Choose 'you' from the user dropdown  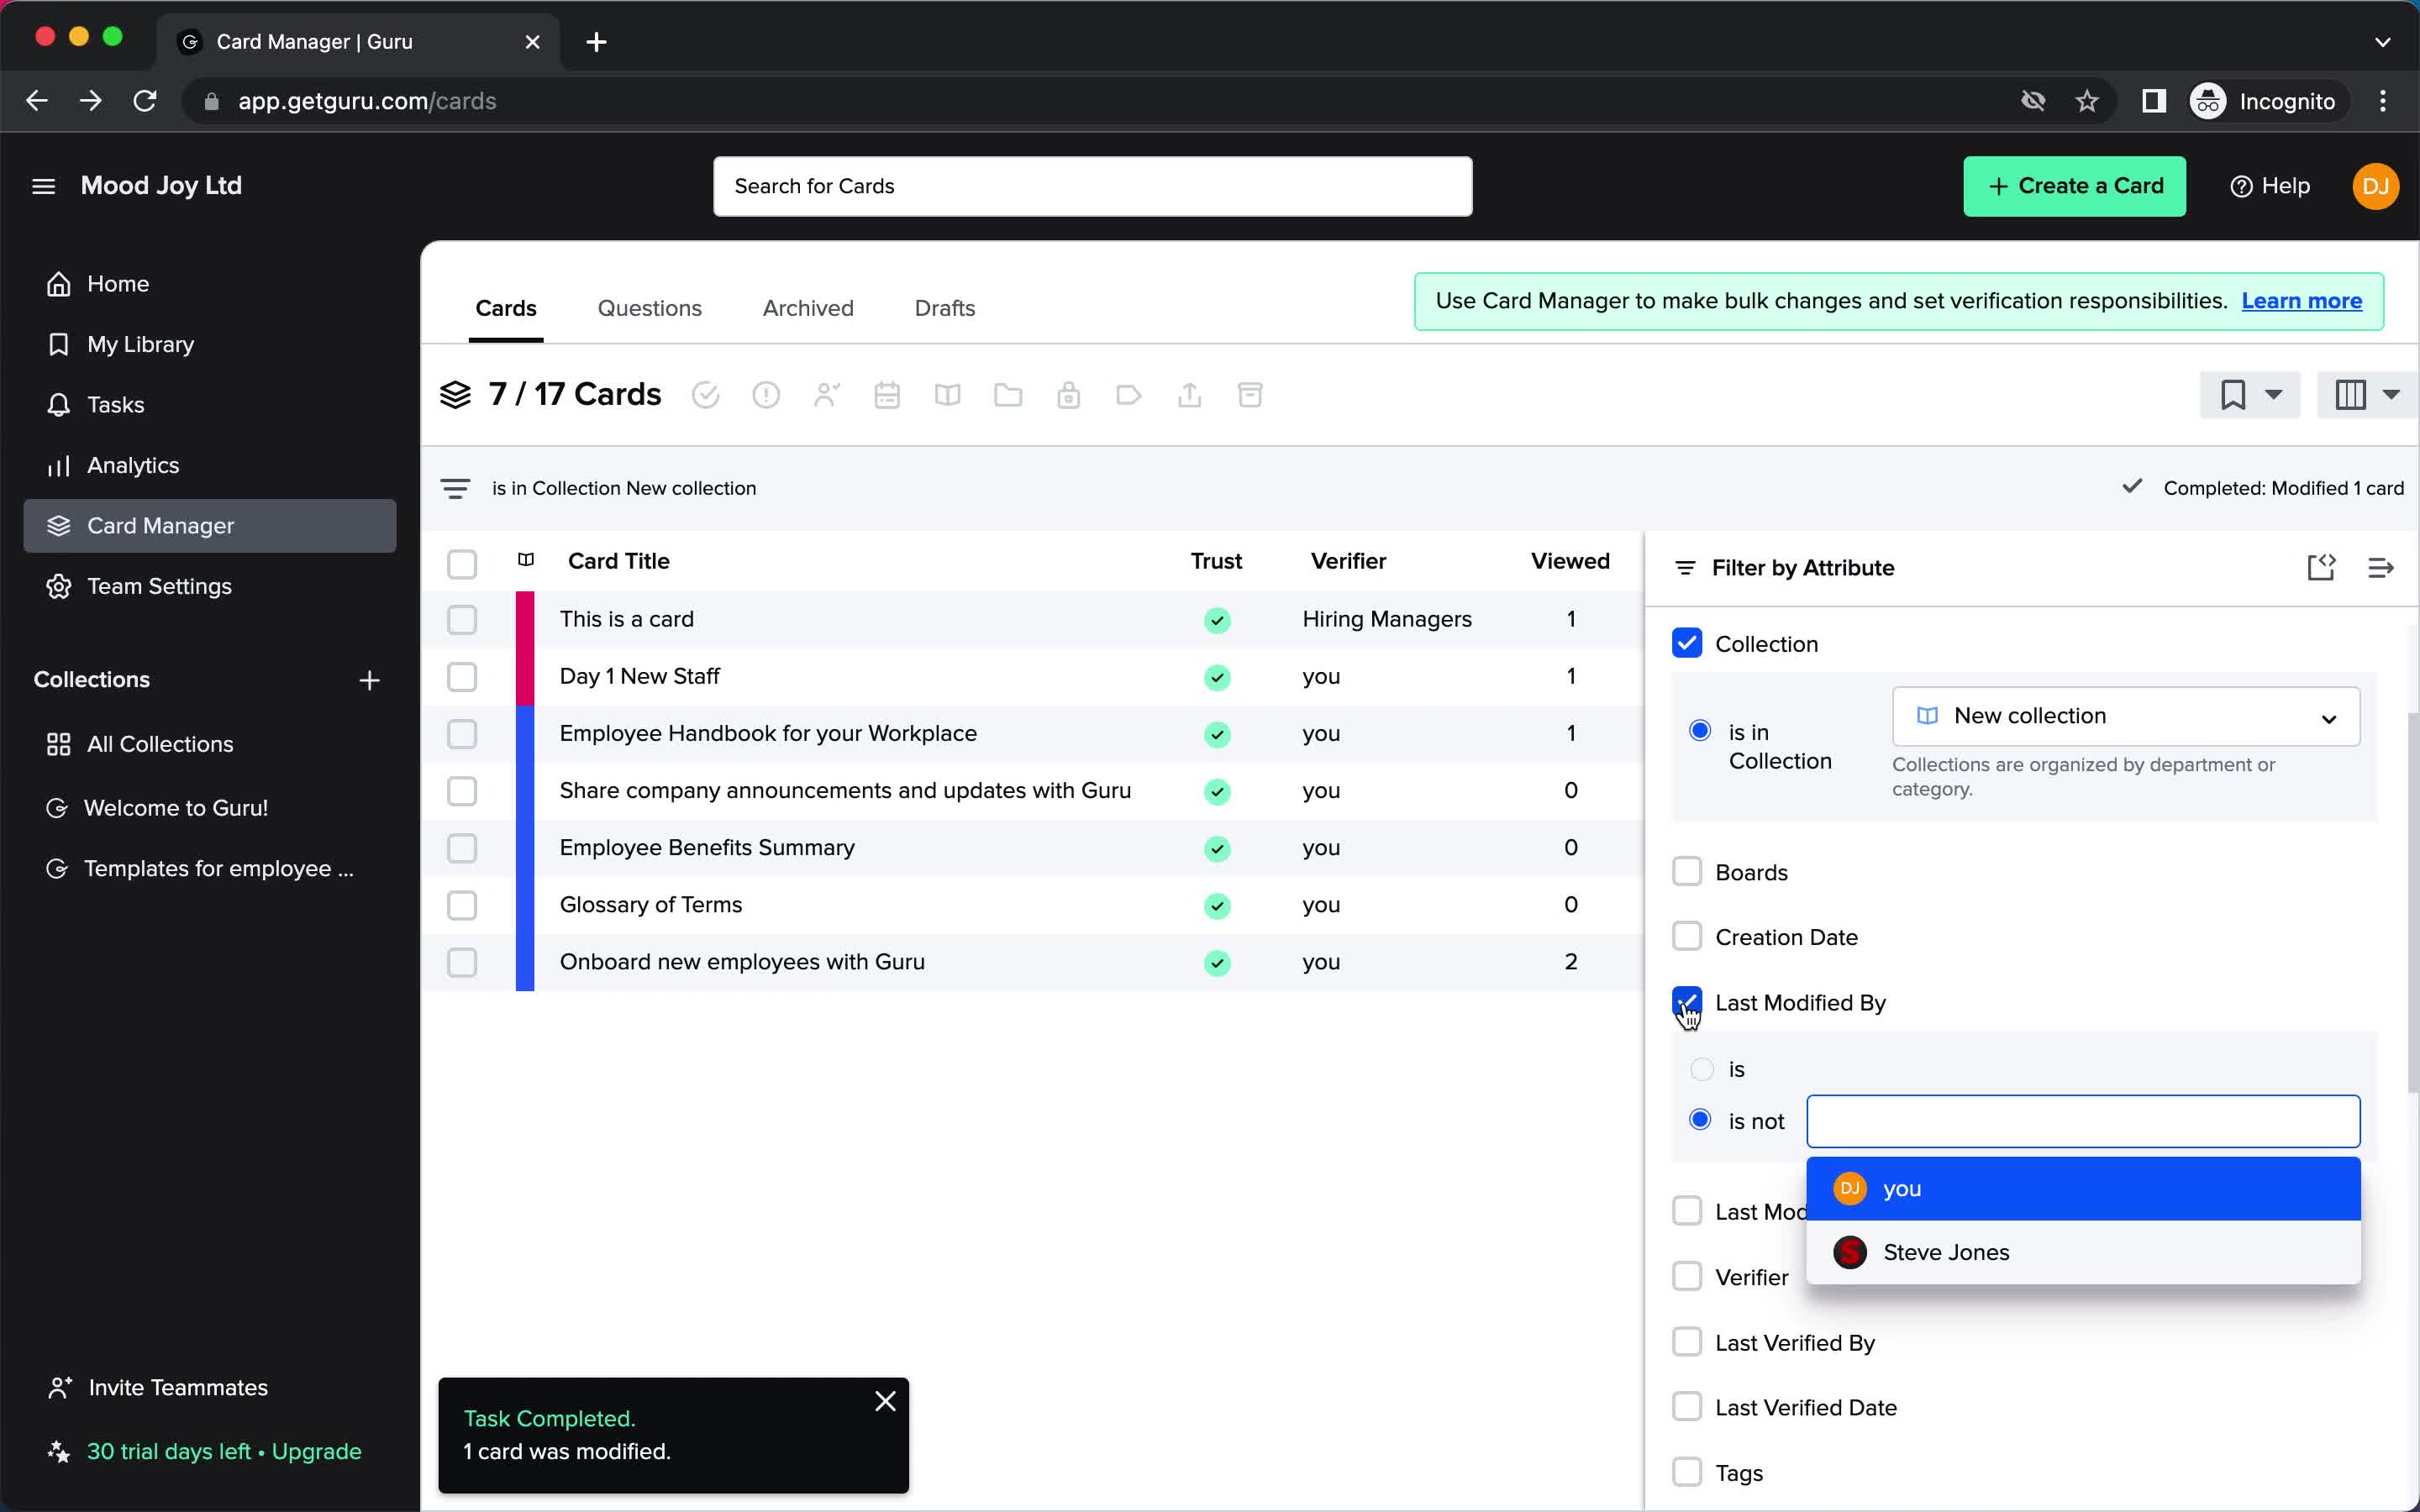[2083, 1189]
